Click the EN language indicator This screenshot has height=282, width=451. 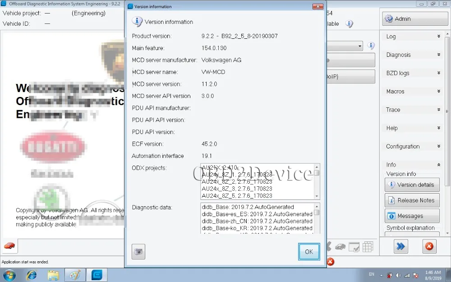point(372,274)
